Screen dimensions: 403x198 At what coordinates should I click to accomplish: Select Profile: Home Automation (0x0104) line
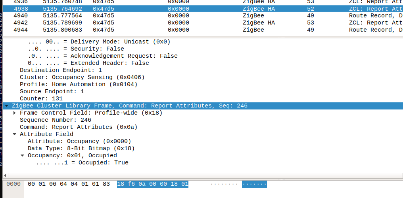click(79, 84)
